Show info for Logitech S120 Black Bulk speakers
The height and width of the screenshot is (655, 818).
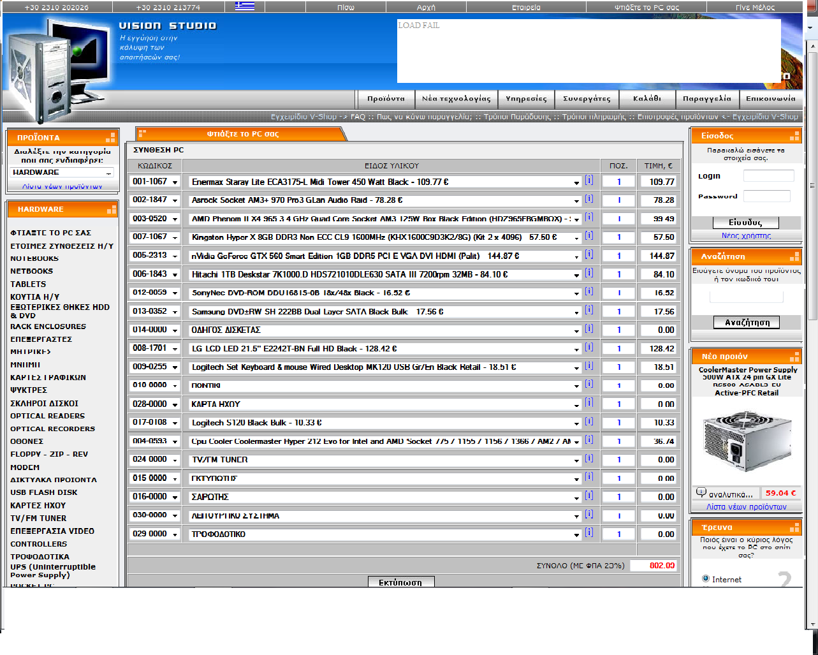click(x=589, y=422)
